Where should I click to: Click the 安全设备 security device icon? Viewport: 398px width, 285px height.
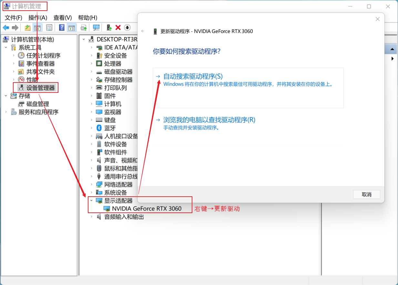(99, 55)
